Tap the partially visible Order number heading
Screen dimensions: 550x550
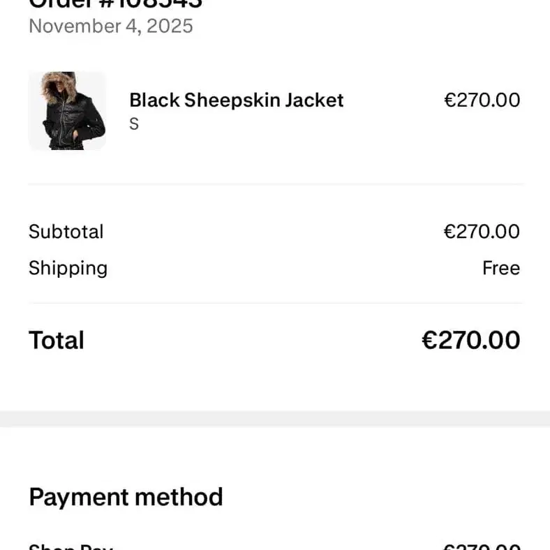(x=115, y=3)
